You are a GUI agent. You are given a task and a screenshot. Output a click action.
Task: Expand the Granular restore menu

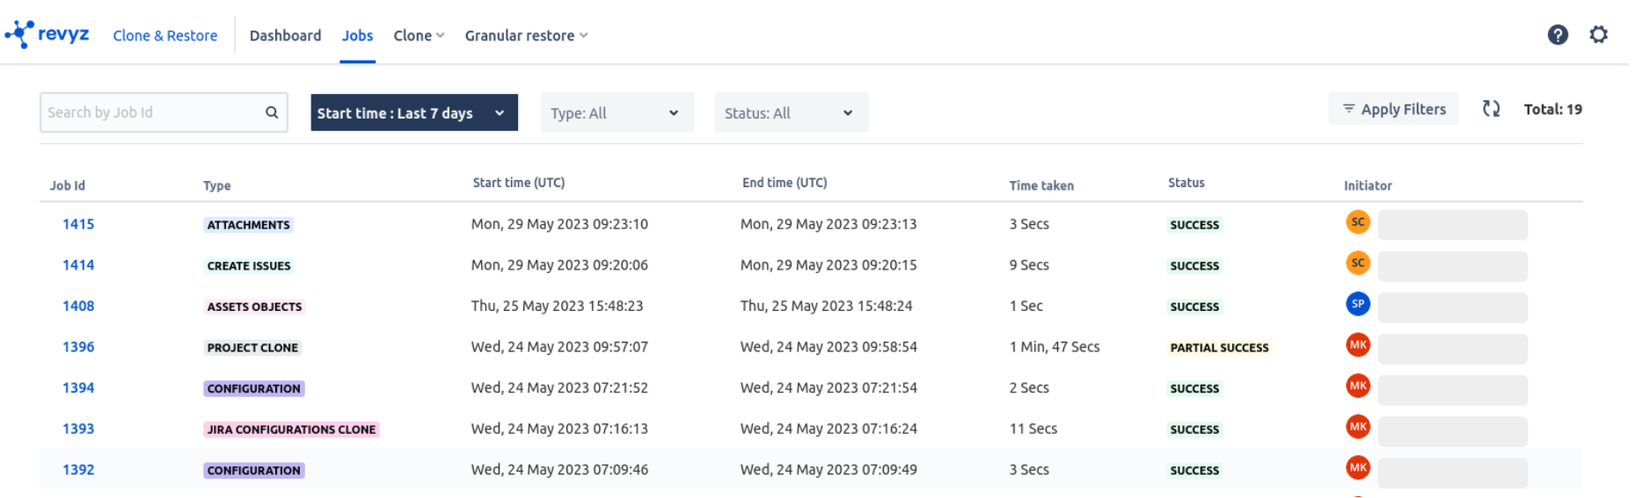click(x=526, y=36)
